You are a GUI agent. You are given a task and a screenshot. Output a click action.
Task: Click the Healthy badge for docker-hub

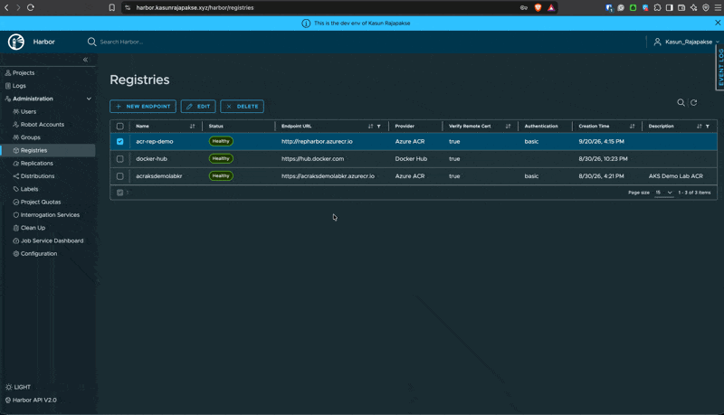coord(221,158)
